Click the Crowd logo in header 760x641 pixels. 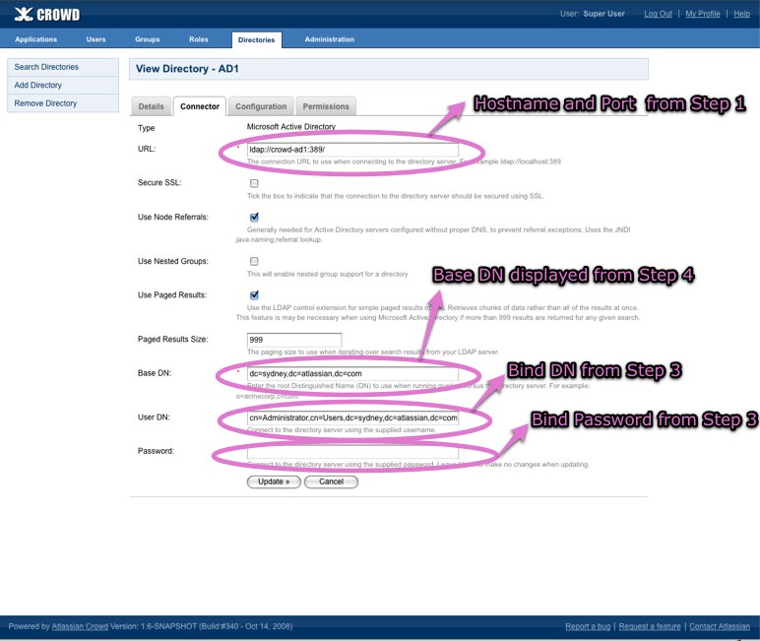coord(48,14)
